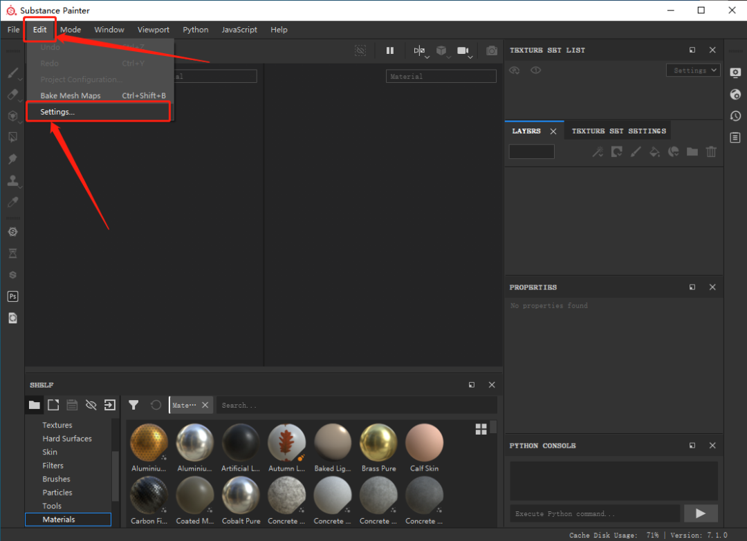Undock the Properties panel

692,287
